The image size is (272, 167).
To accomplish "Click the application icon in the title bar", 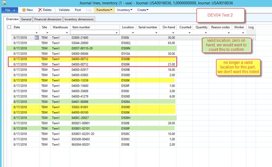I will click(x=4, y=3).
